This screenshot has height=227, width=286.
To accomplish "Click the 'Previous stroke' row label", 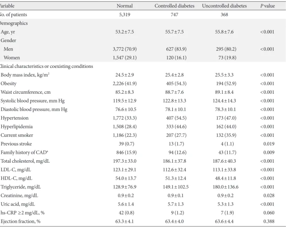I will (x=16, y=144).
